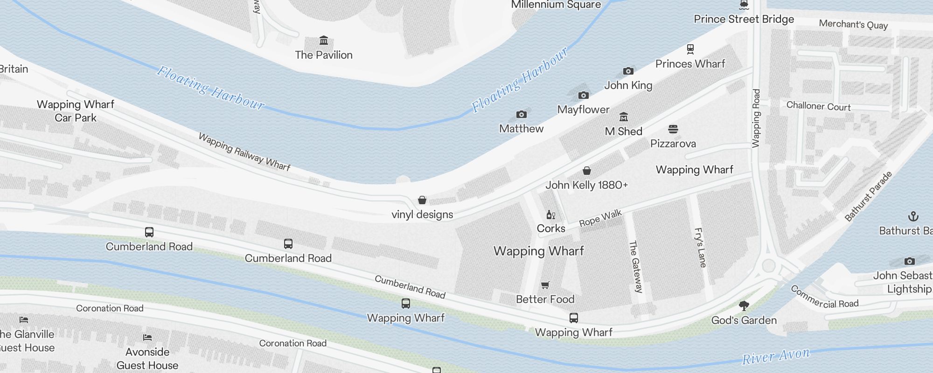Select the Better Food cart icon

545,285
